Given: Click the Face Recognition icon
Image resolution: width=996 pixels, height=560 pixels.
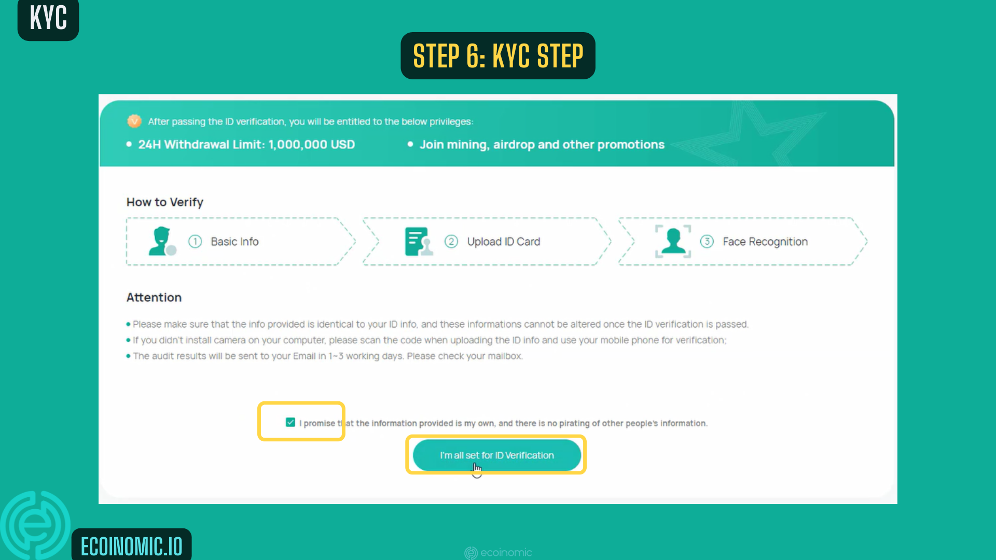Looking at the screenshot, I should [x=672, y=241].
